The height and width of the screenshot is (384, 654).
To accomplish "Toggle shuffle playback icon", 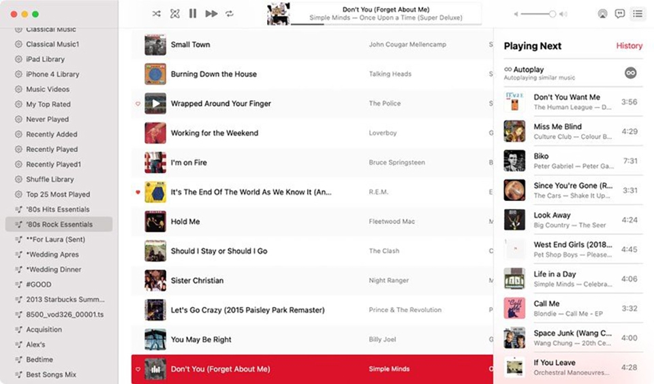I will (157, 14).
